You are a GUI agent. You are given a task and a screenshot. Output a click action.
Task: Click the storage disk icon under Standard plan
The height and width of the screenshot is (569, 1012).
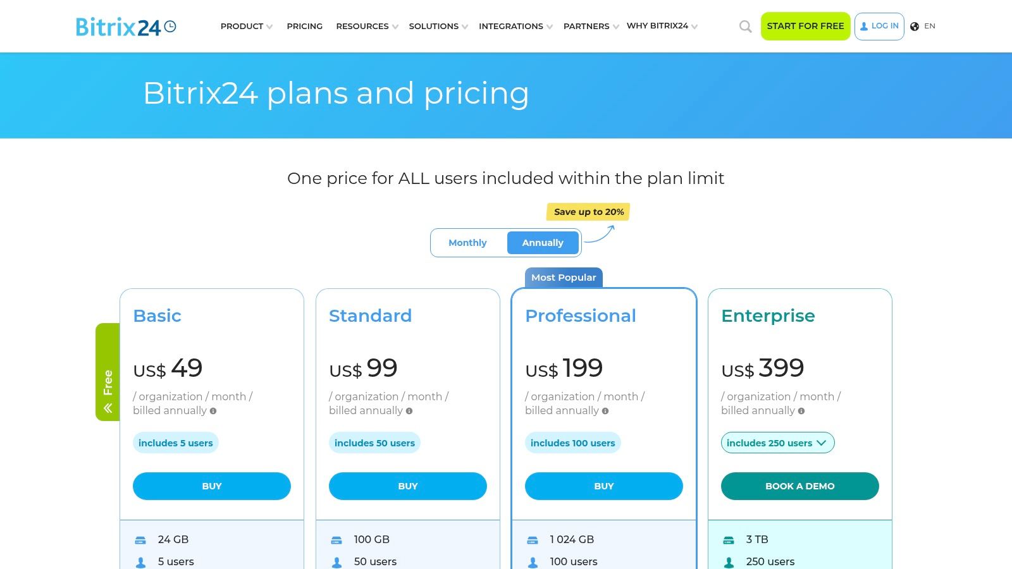(x=336, y=539)
